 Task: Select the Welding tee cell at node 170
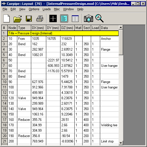tap(109, 125)
